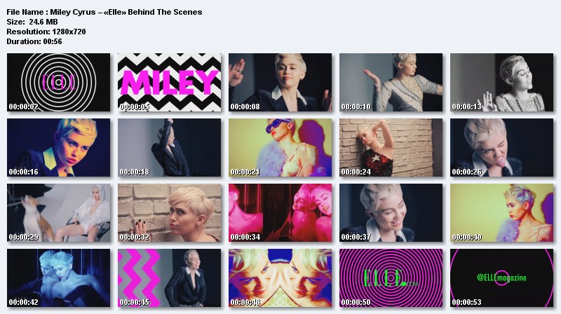Select the thumbnail at 00:00:45
561x314 pixels.
(169, 278)
